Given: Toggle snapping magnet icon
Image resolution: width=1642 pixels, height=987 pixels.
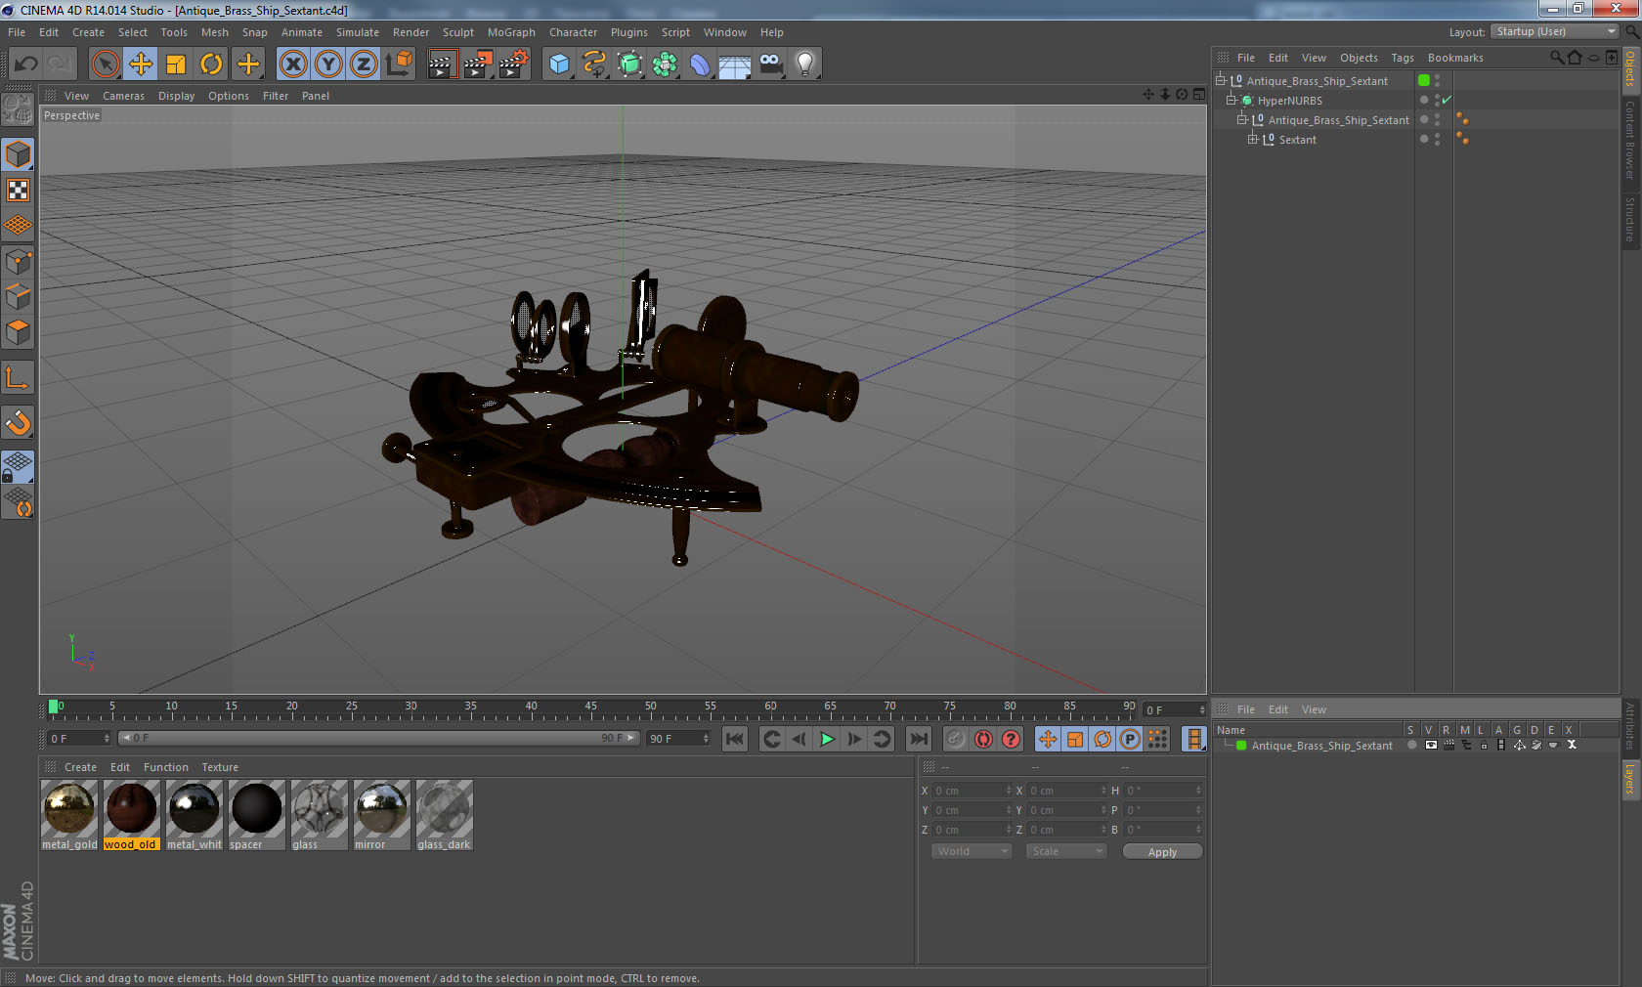Looking at the screenshot, I should pos(19,423).
